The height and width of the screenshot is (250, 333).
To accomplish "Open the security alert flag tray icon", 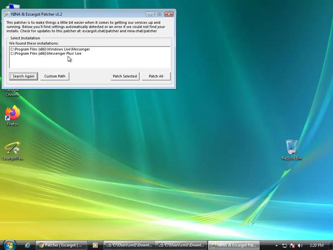I will pos(292,245).
